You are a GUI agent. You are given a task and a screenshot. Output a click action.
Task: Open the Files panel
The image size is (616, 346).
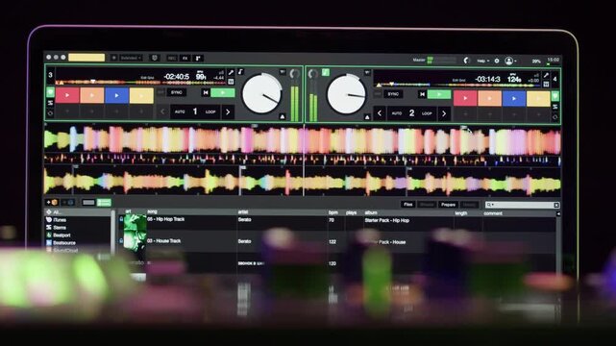click(x=408, y=204)
